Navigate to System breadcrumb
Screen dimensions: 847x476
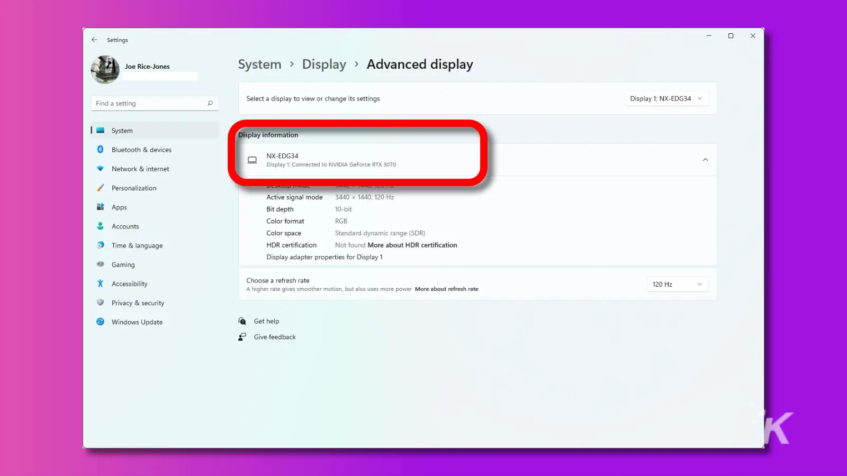coord(259,65)
